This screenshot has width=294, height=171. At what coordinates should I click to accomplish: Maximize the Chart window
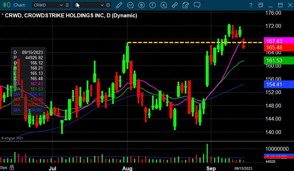pyautogui.click(x=280, y=5)
